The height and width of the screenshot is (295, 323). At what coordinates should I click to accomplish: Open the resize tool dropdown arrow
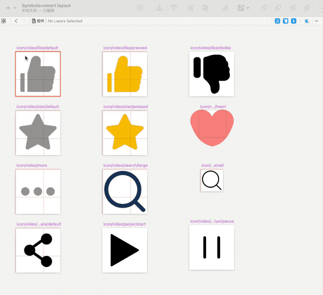pos(248,8)
